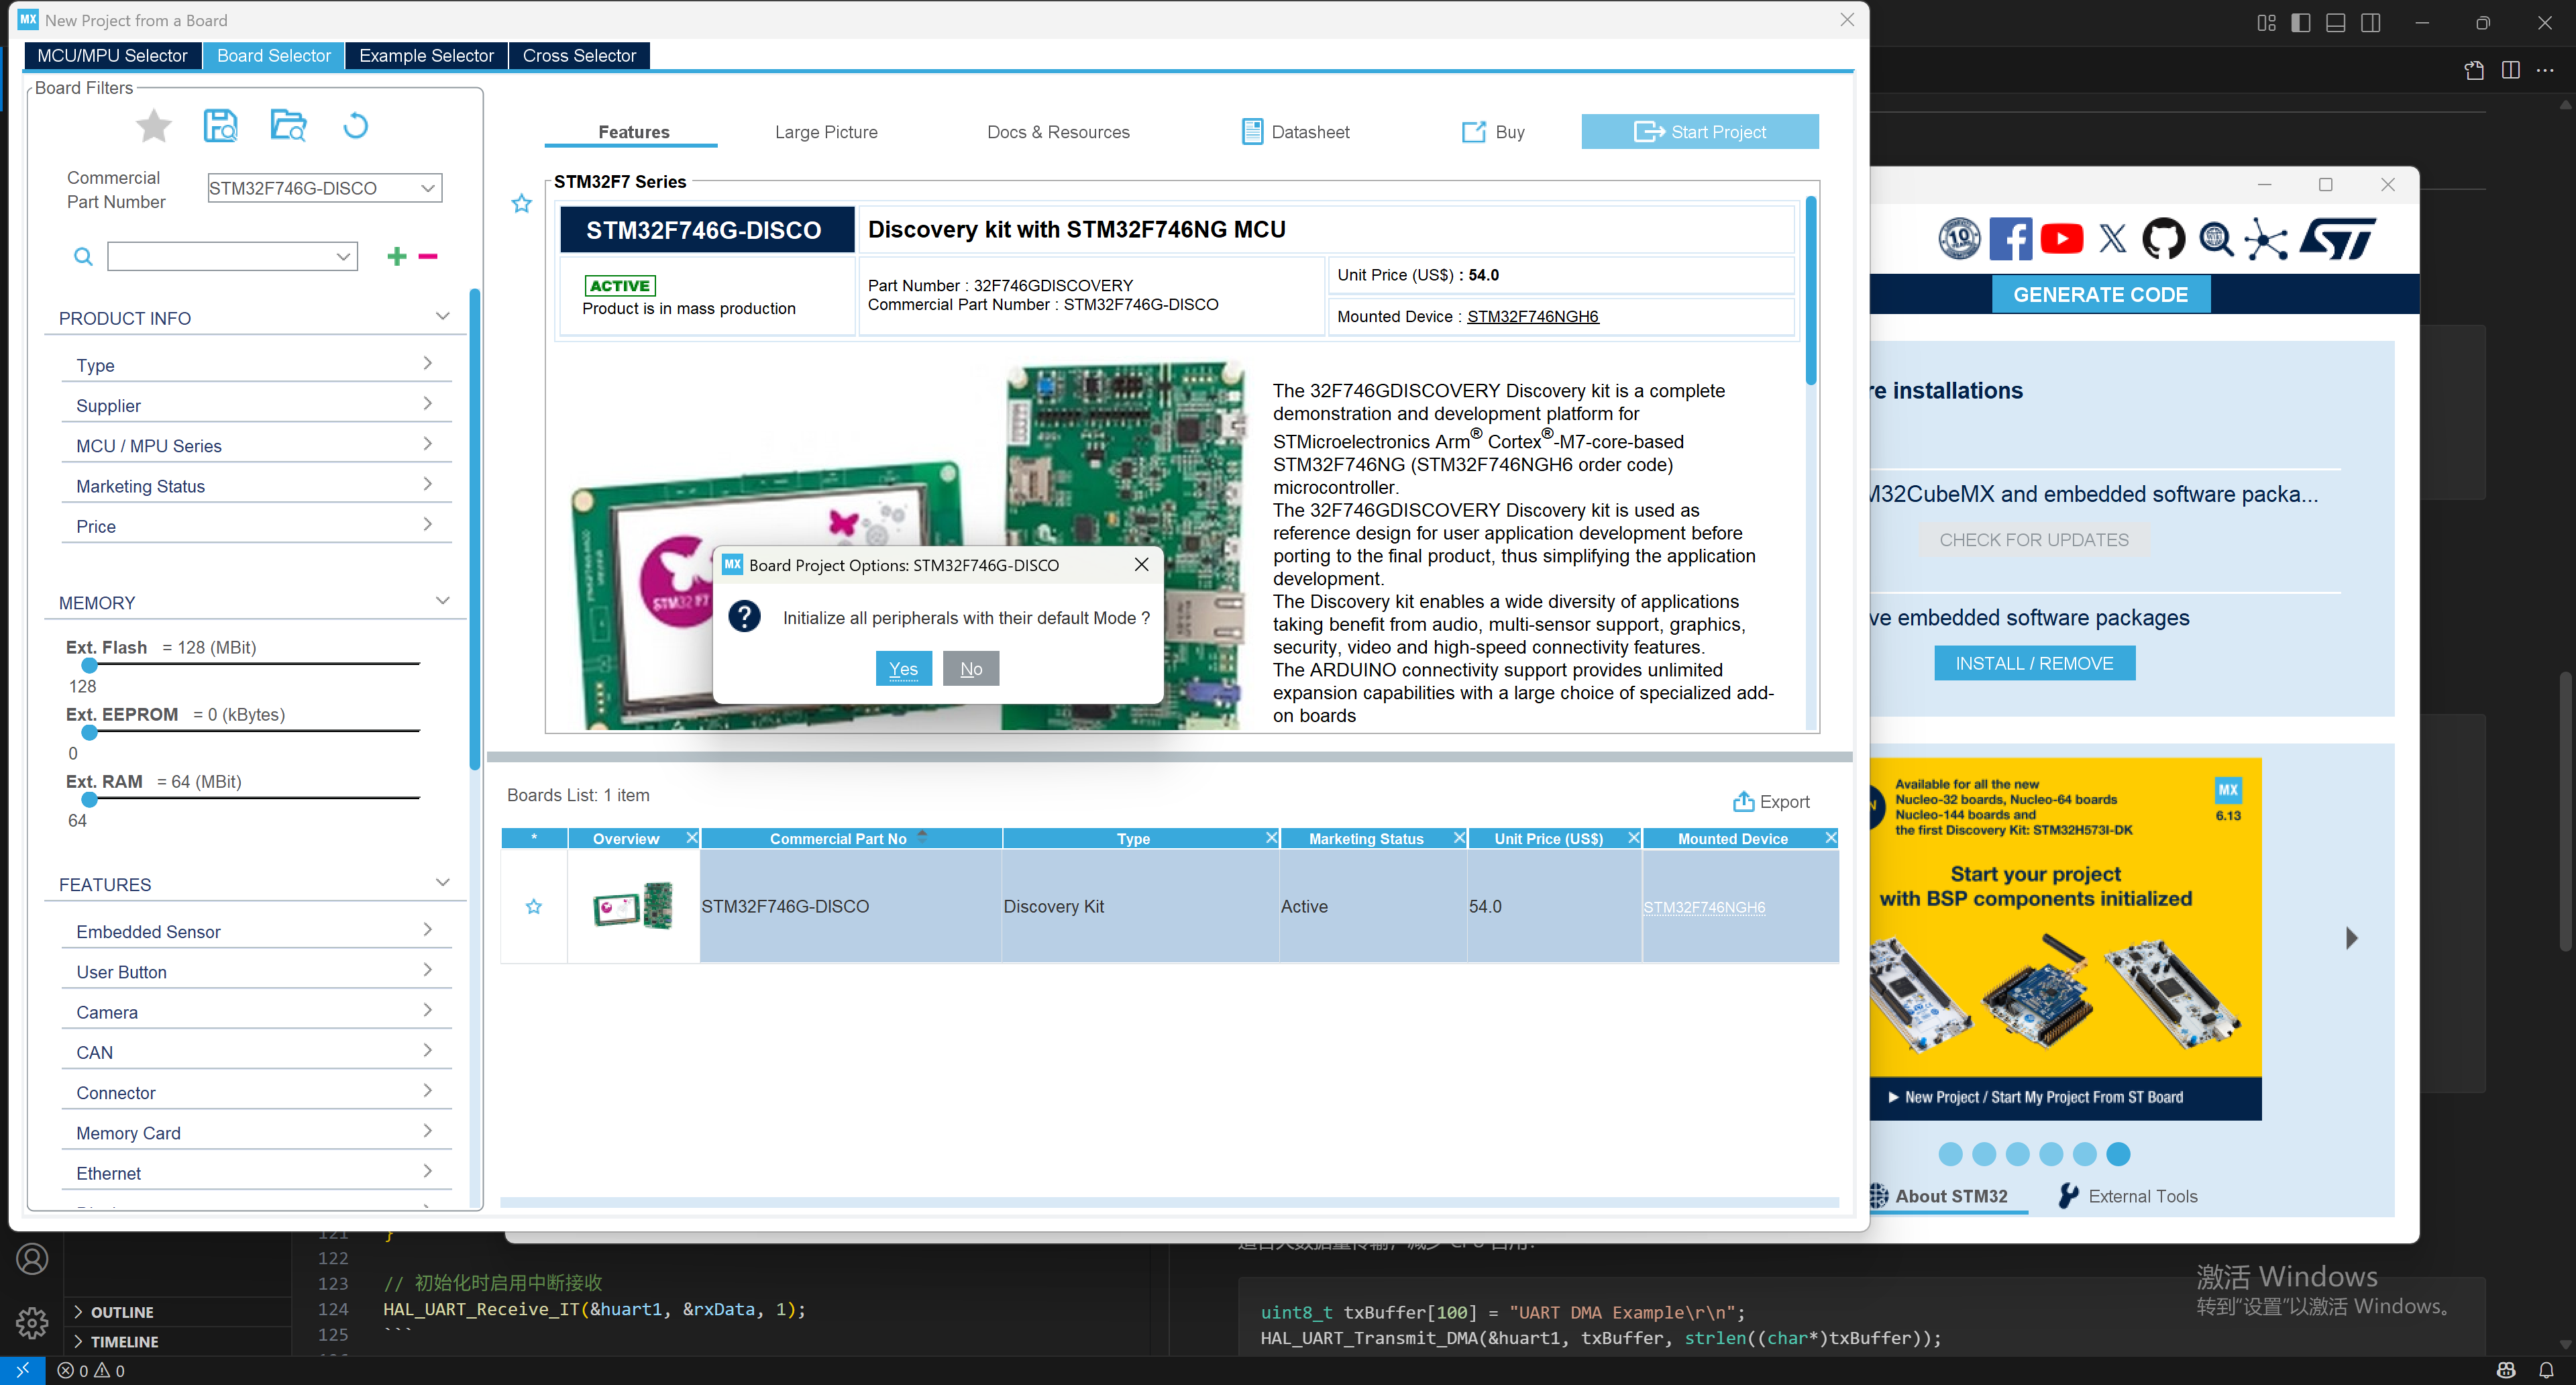Image resolution: width=2576 pixels, height=1385 pixels.
Task: Click the Export boards list icon
Action: tap(1743, 801)
